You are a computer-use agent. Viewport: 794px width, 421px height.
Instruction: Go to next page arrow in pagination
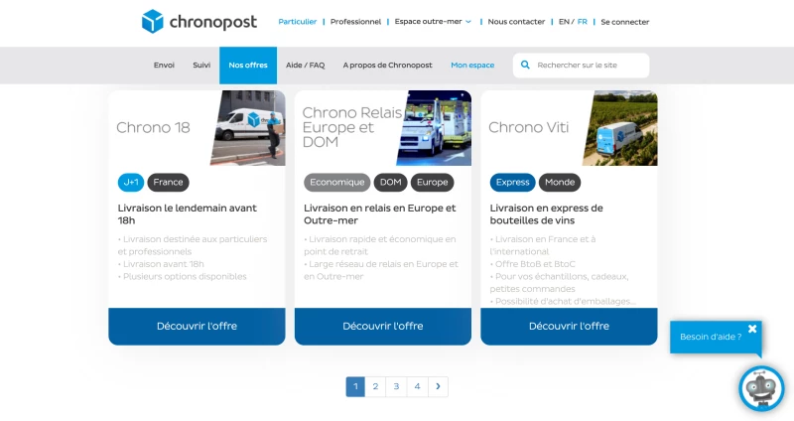point(438,386)
